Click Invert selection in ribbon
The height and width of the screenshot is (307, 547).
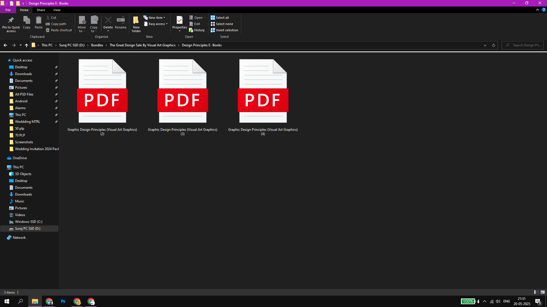224,30
